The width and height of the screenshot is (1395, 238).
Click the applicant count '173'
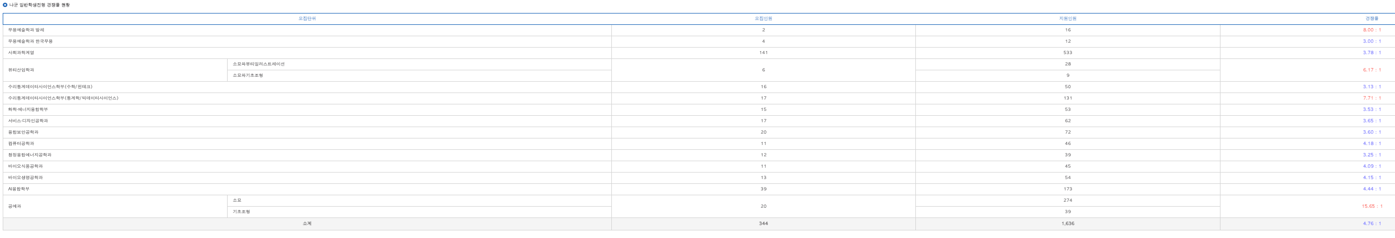coord(1068,189)
